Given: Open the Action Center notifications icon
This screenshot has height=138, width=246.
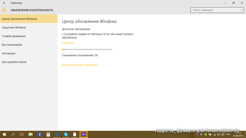Looking at the screenshot, I should pos(223,134).
